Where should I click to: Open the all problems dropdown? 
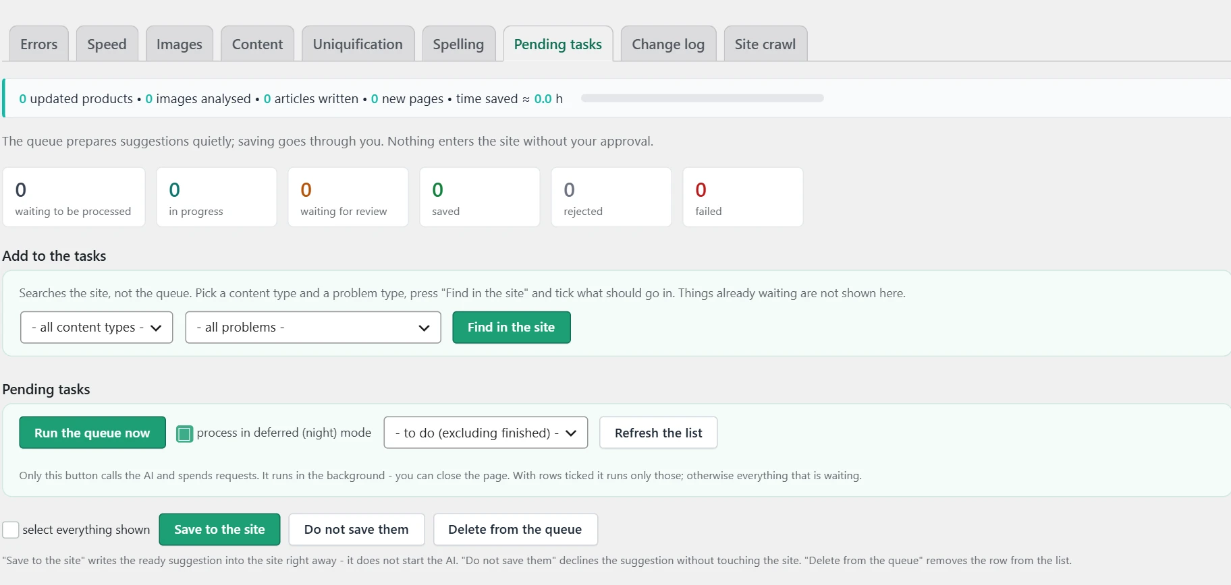point(313,328)
